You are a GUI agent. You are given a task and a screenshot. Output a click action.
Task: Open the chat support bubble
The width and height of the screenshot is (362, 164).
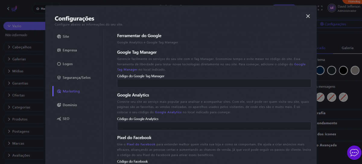(x=354, y=153)
